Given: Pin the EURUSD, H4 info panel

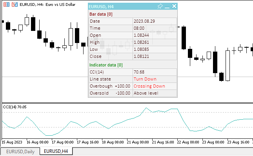Looking at the screenshot, I should [x=160, y=6].
